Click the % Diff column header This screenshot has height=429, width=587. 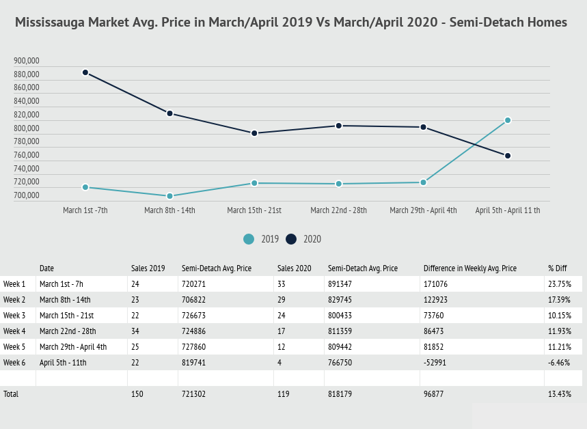click(x=558, y=268)
